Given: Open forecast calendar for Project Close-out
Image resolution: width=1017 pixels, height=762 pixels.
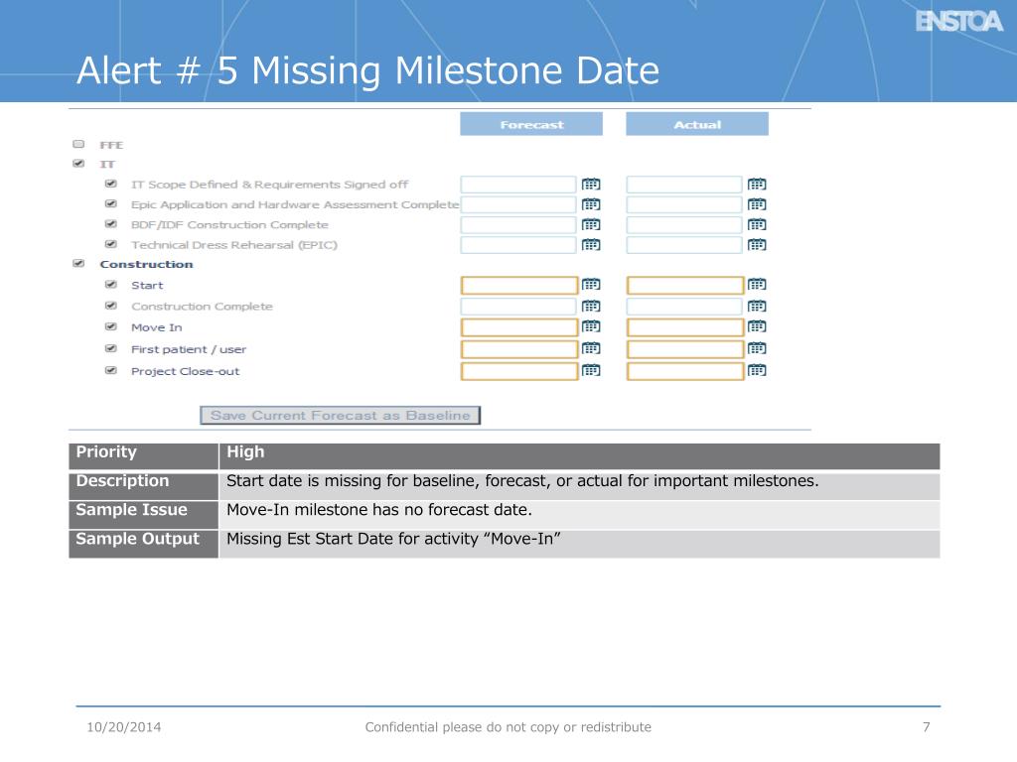Looking at the screenshot, I should (x=591, y=371).
